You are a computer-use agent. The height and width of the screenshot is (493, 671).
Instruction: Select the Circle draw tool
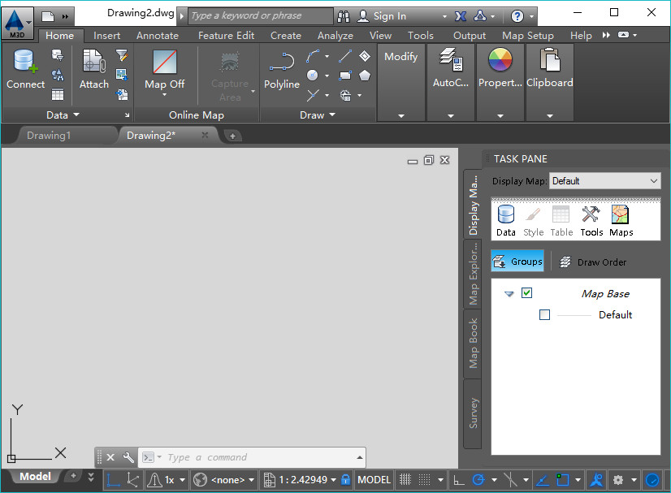point(313,76)
